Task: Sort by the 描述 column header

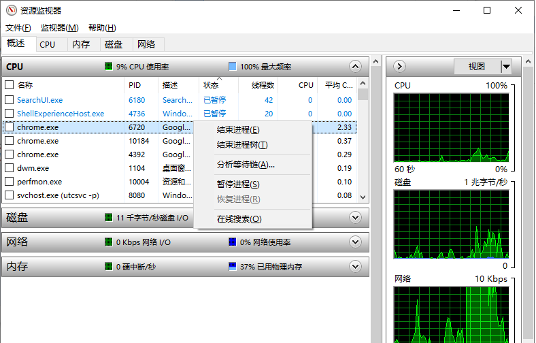Action: click(178, 85)
